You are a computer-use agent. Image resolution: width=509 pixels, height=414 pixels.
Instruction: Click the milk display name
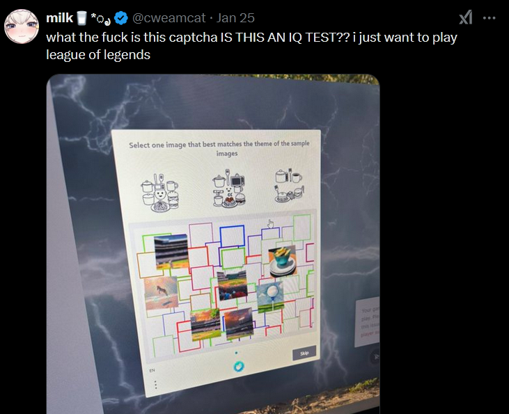click(59, 18)
